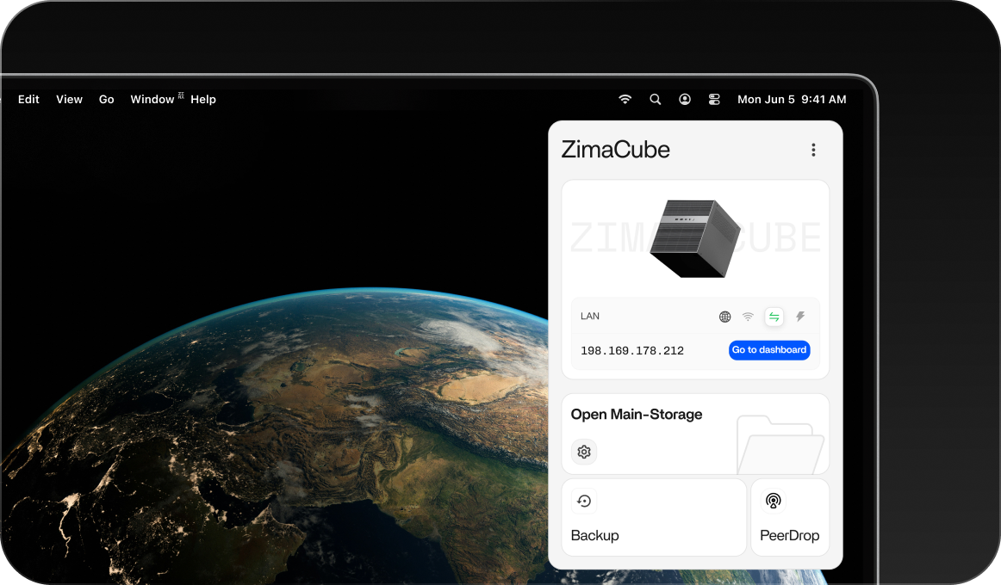Click the globe network icon in LAN row
This screenshot has height=585, width=1001.
tap(724, 317)
